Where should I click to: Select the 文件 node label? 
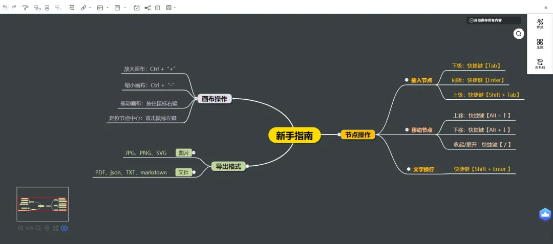[x=184, y=172]
